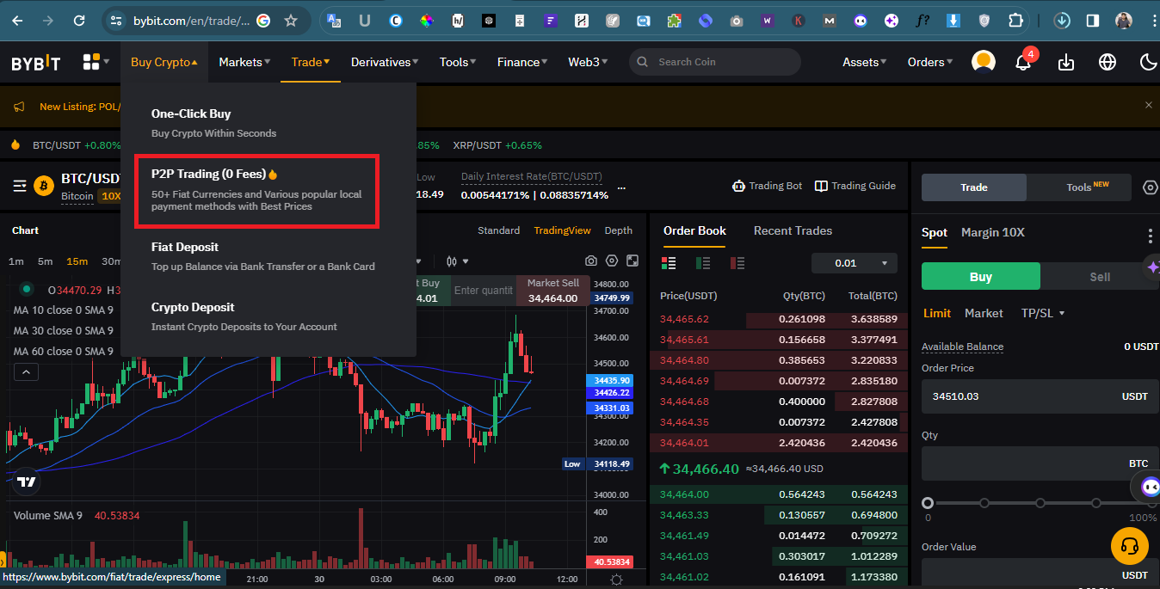Image resolution: width=1160 pixels, height=589 pixels.
Task: Bookmark page with the star icon
Action: point(291,20)
